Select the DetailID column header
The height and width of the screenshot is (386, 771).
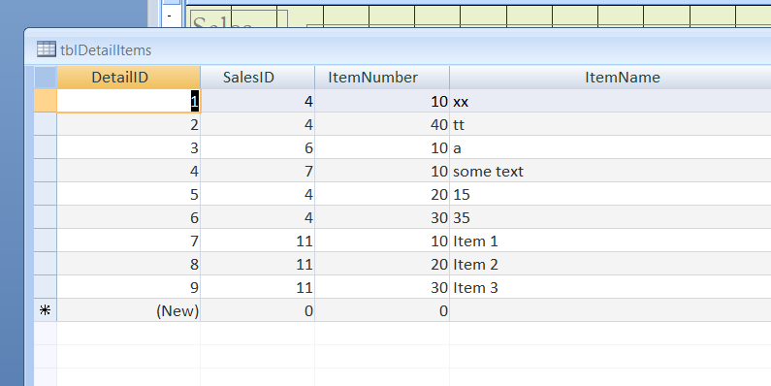pos(129,78)
